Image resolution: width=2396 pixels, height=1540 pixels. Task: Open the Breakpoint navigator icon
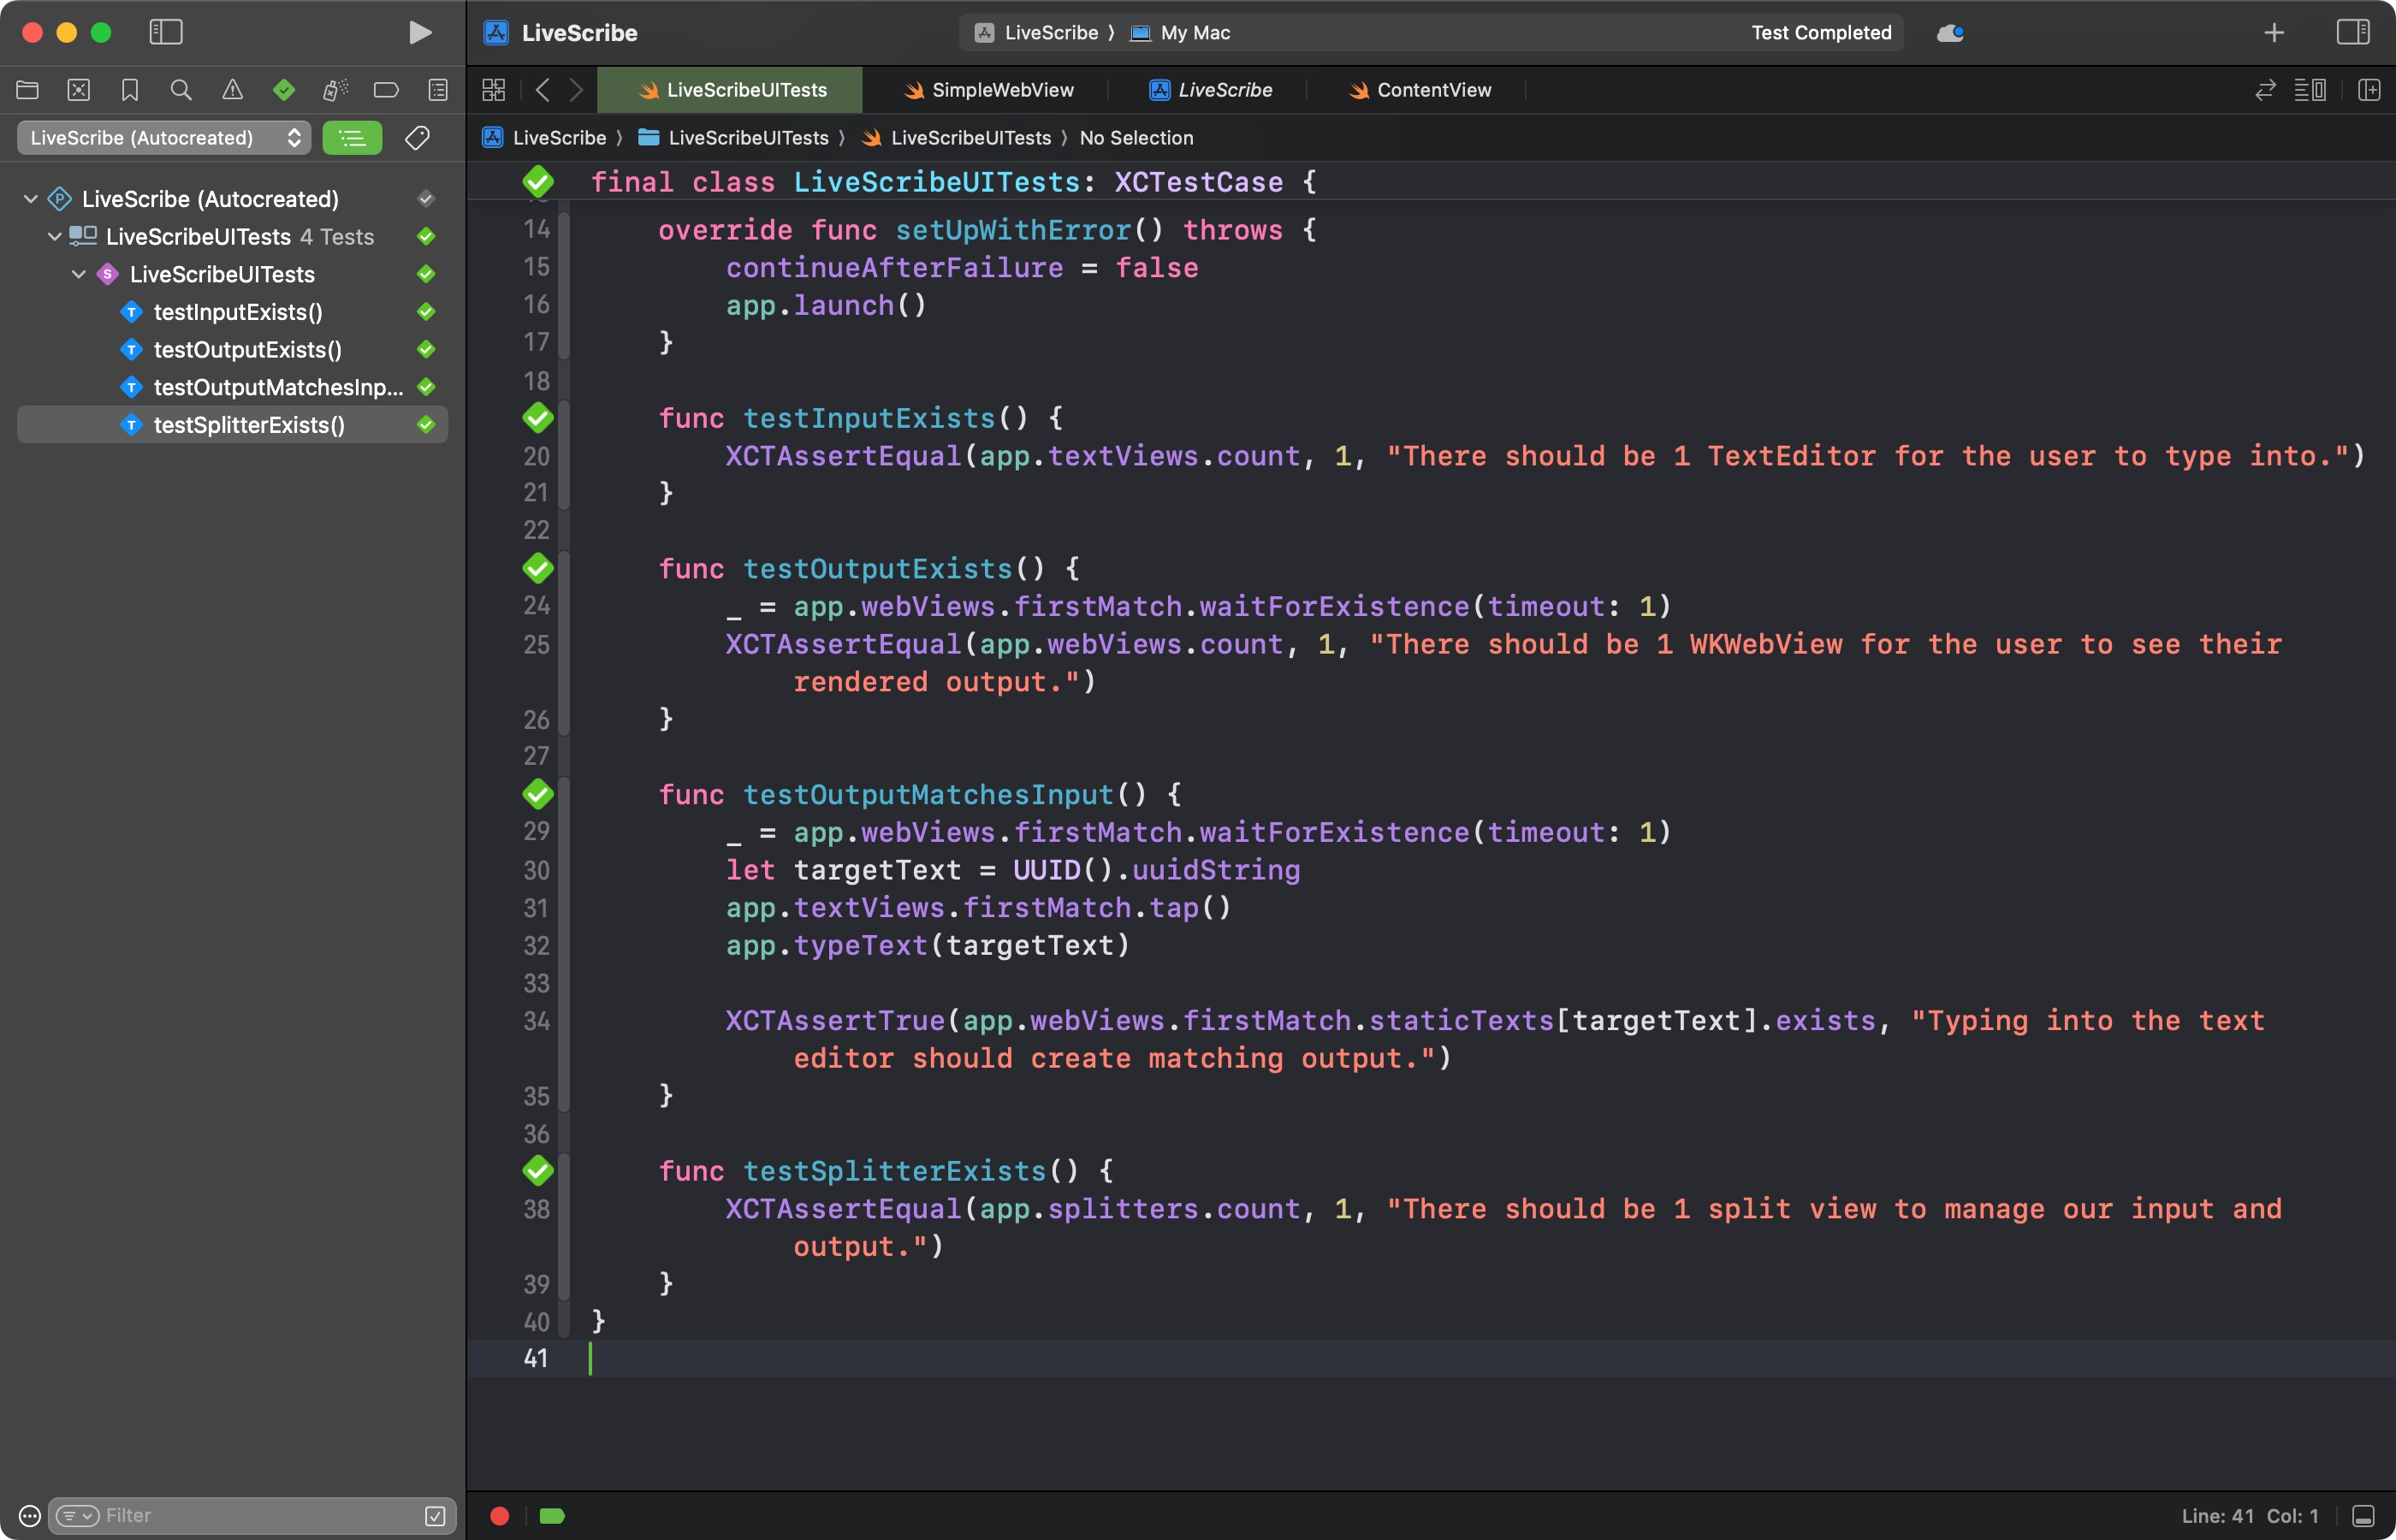point(386,90)
